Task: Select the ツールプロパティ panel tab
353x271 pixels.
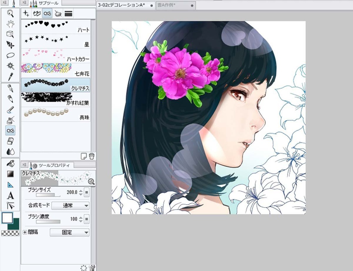Action: (54, 164)
